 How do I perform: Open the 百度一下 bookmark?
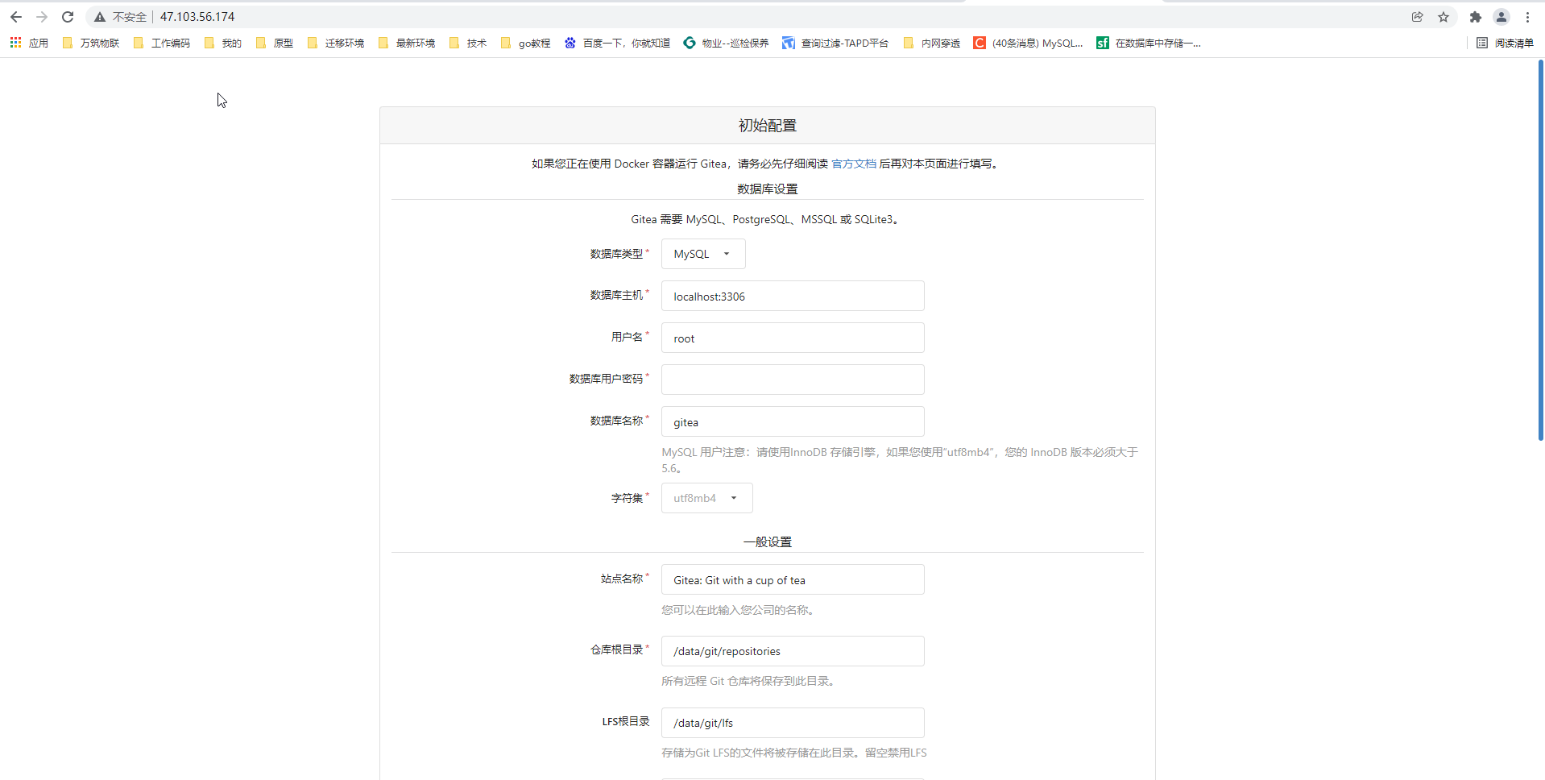tap(617, 43)
